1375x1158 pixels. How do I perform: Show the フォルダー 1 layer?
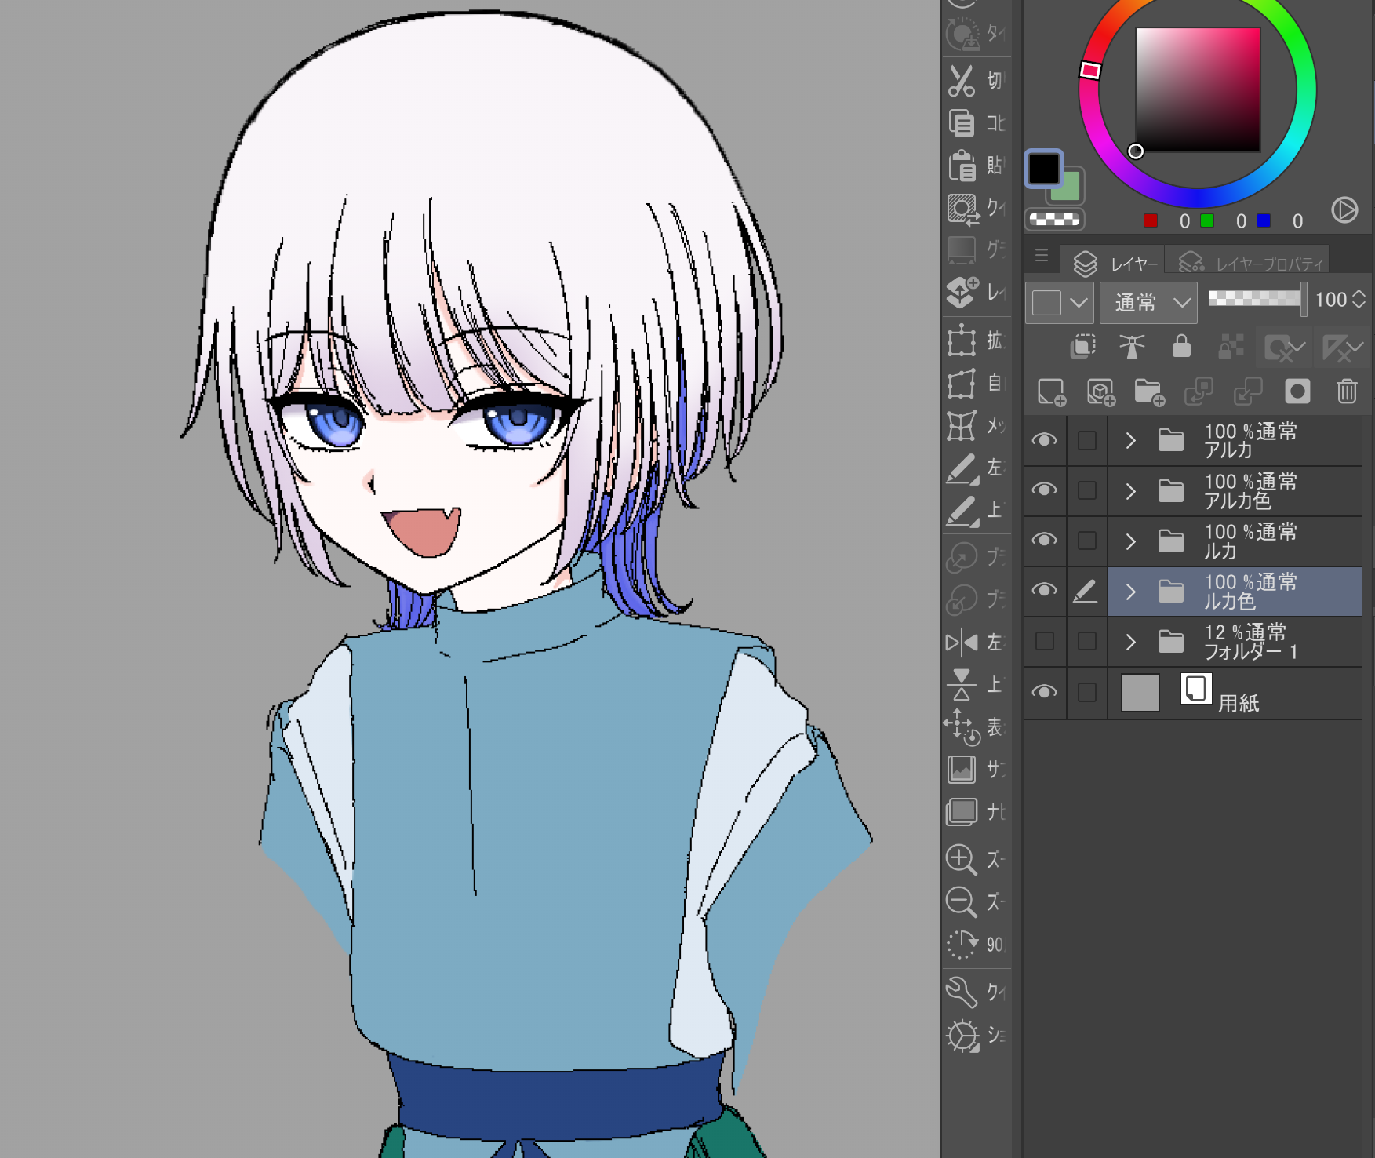(1044, 642)
